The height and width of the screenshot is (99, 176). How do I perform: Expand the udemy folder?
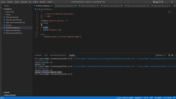point(17,15)
